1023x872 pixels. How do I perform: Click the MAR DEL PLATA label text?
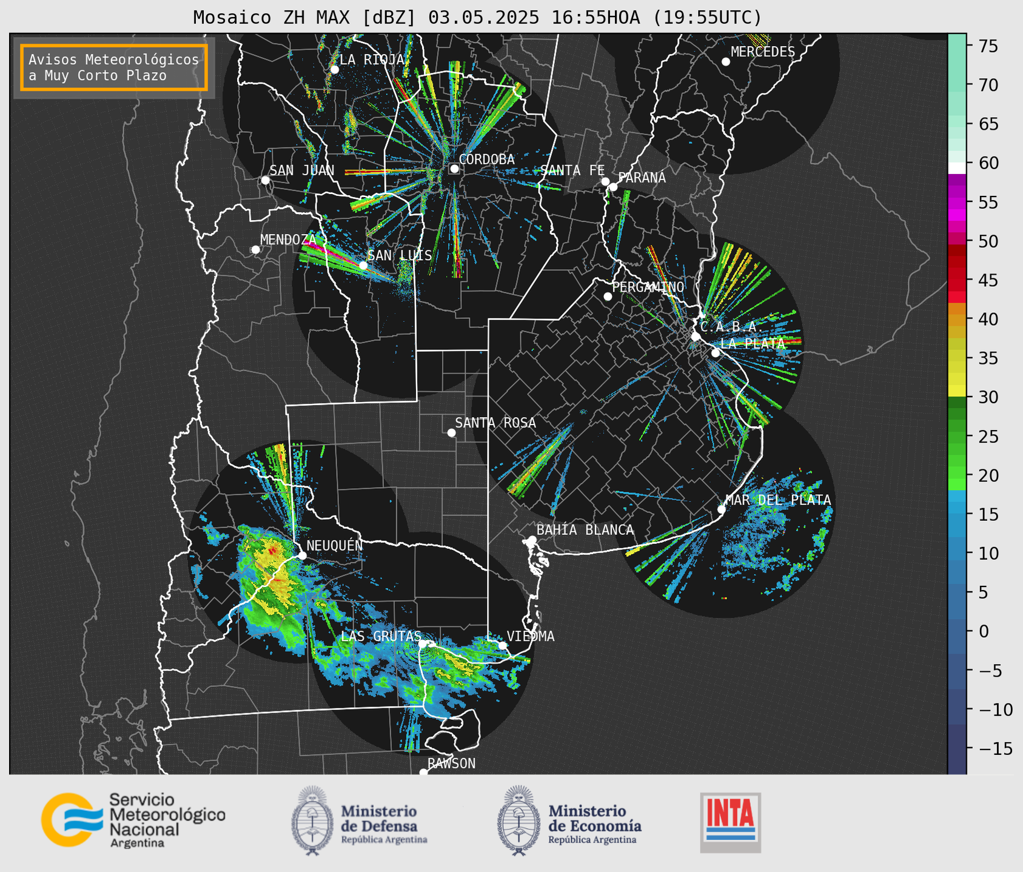(778, 500)
